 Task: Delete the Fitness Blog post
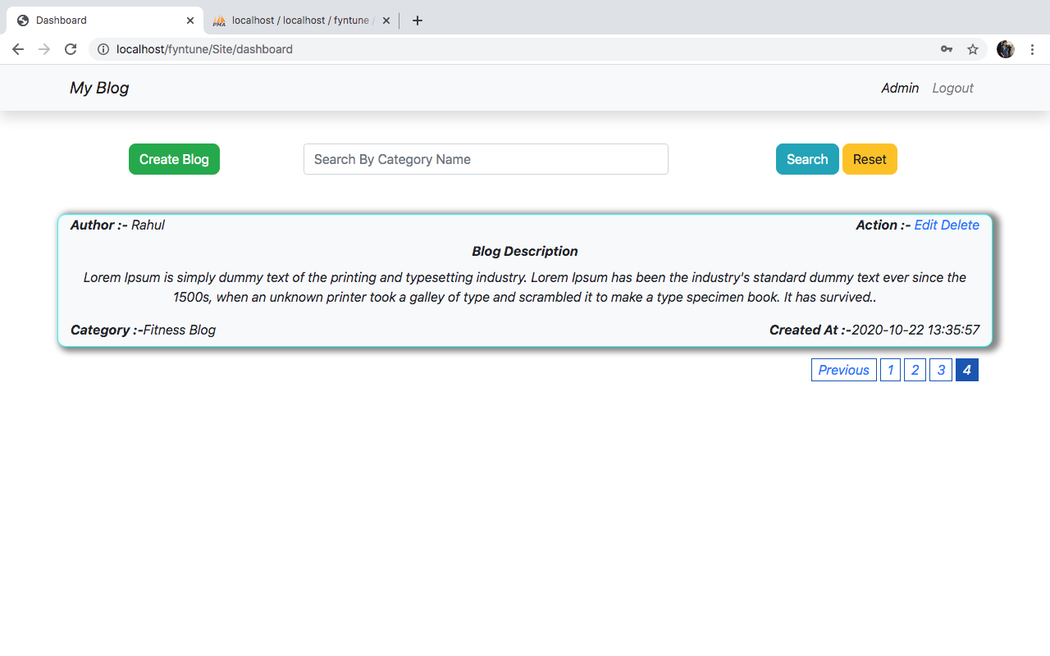960,225
